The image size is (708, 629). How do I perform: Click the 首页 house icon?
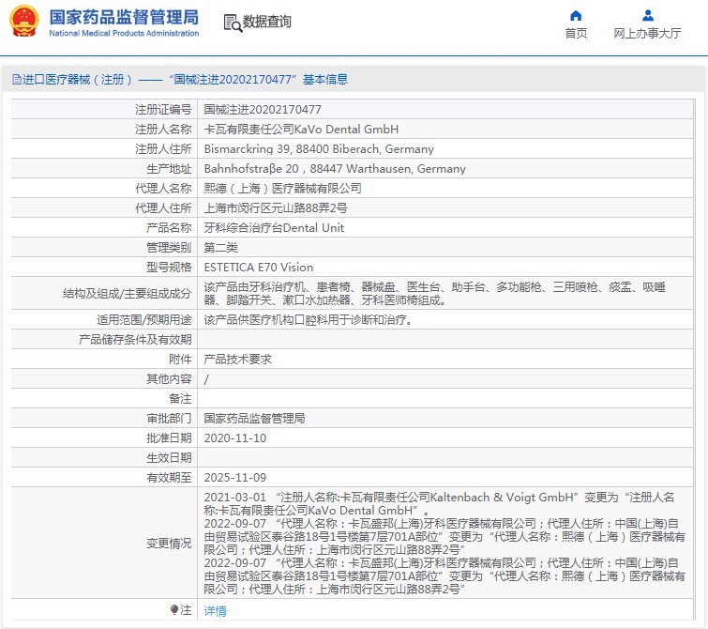tap(576, 15)
